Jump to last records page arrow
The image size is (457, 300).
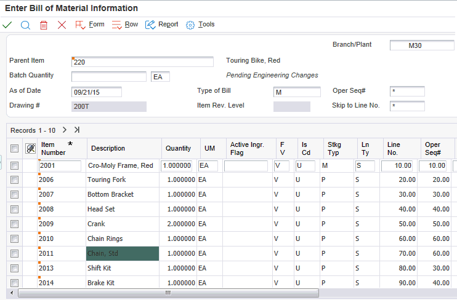pos(76,130)
